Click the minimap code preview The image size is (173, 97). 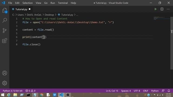162,18
